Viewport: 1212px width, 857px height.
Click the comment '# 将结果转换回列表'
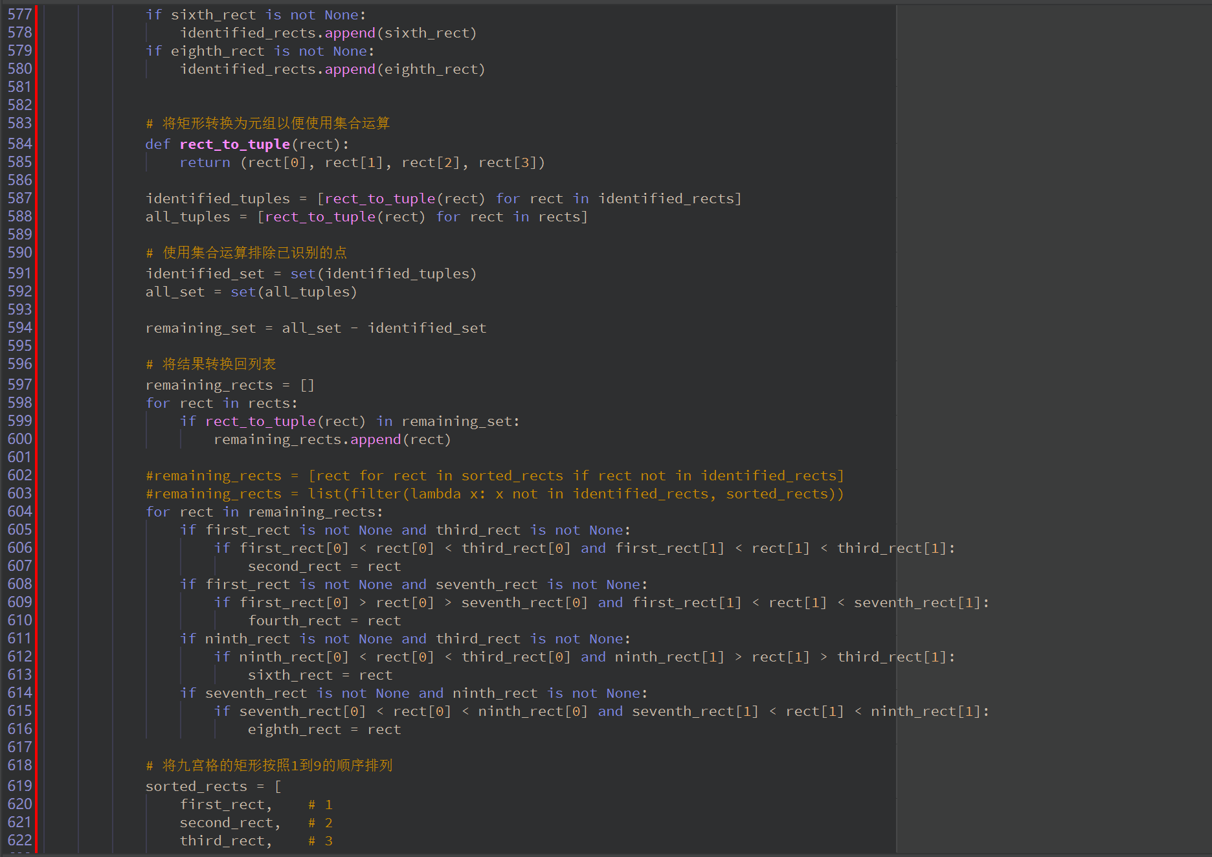point(211,364)
